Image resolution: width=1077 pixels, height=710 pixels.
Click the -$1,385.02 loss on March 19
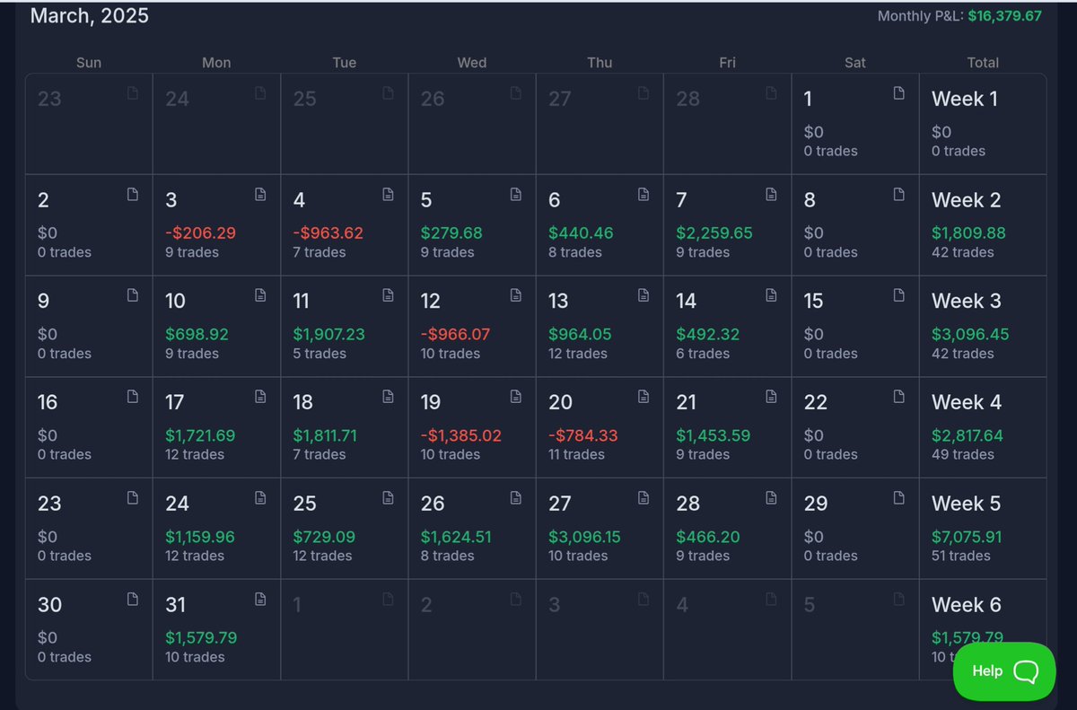click(460, 435)
